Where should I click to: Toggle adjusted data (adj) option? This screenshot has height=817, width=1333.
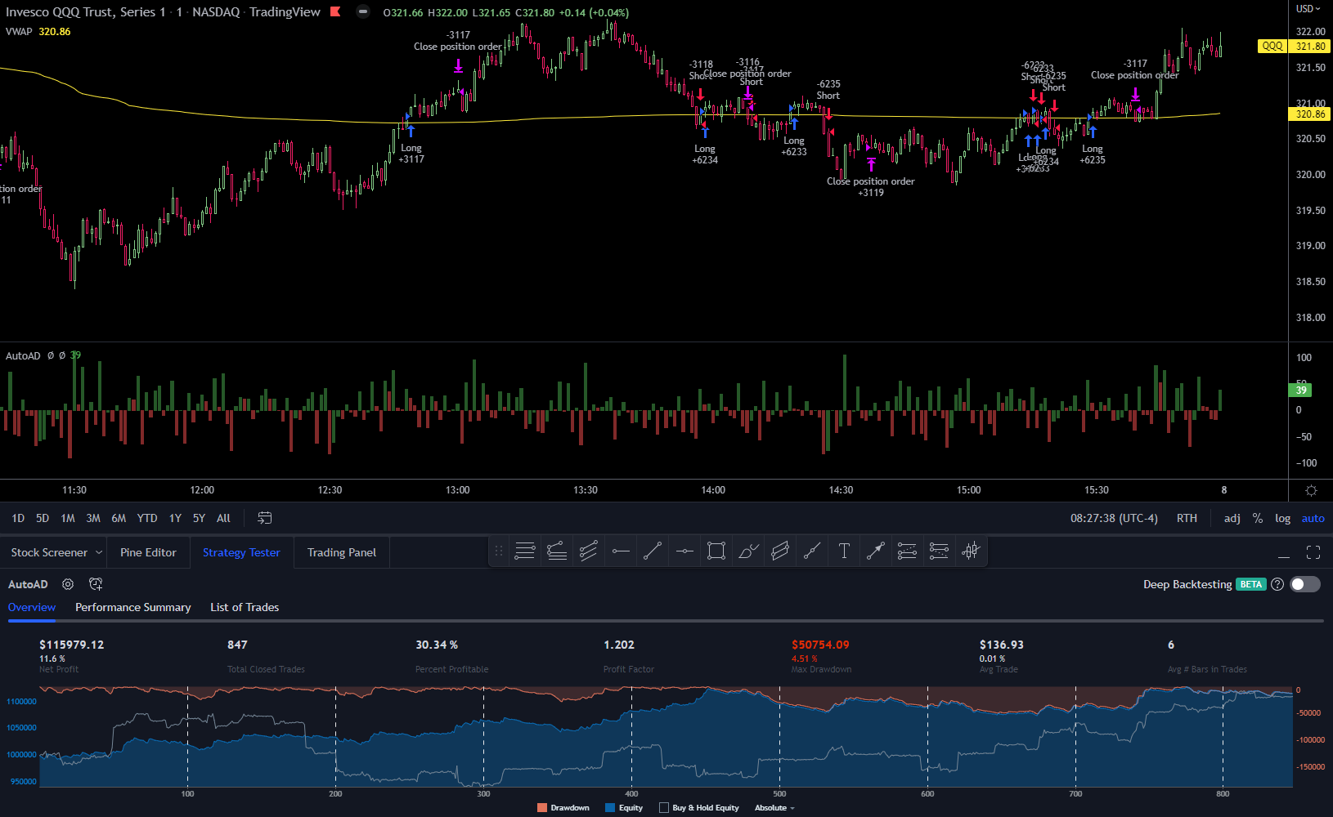pos(1232,518)
